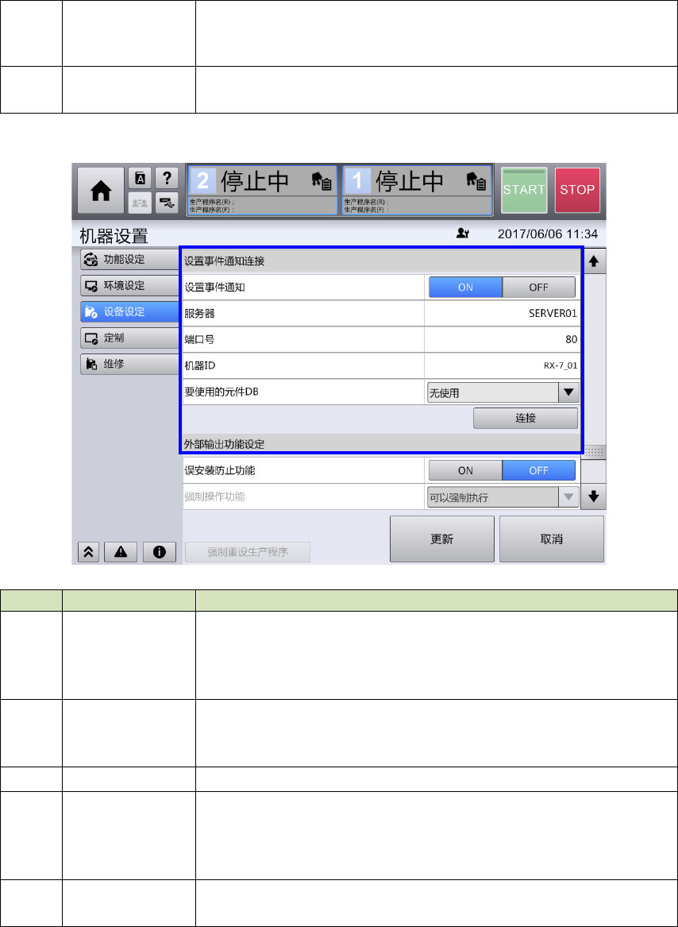Click the 连接 button
Image resolution: width=678 pixels, height=927 pixels.
525,418
